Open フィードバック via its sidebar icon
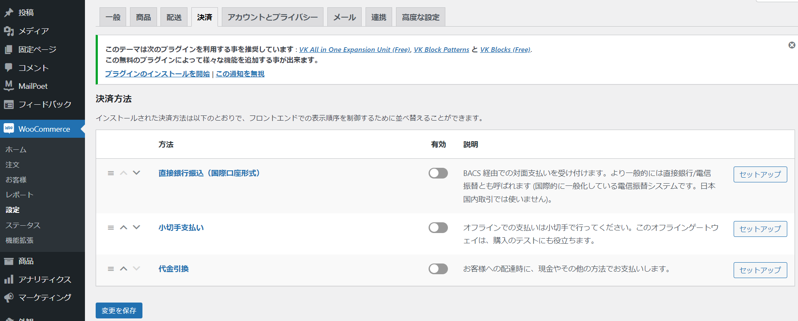 (x=9, y=104)
